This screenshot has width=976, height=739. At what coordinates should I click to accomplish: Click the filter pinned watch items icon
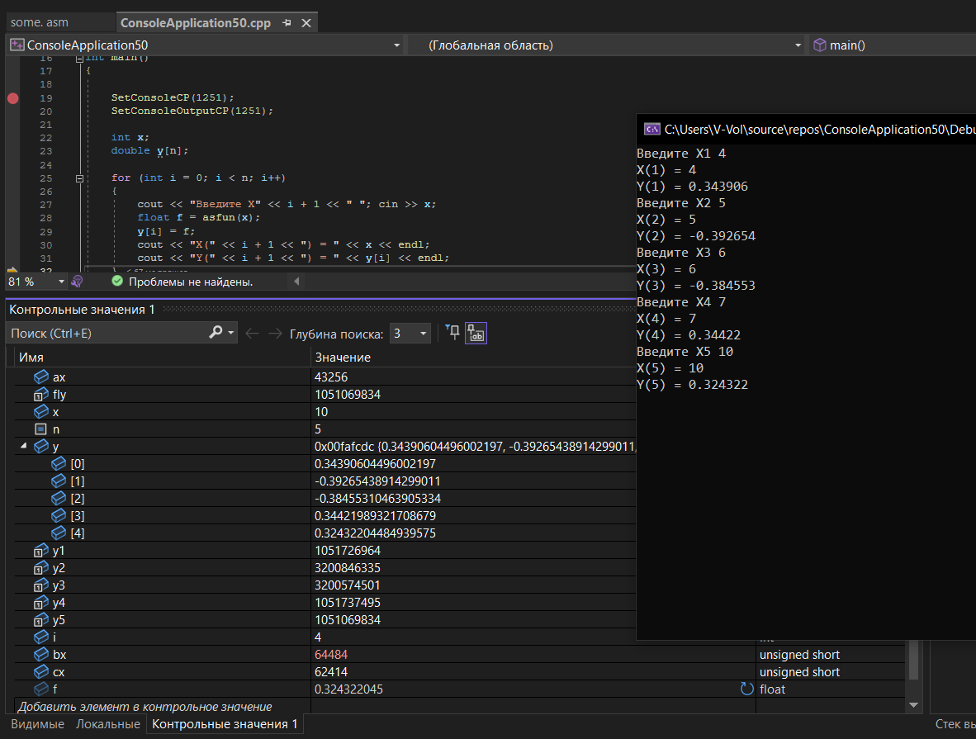click(452, 333)
